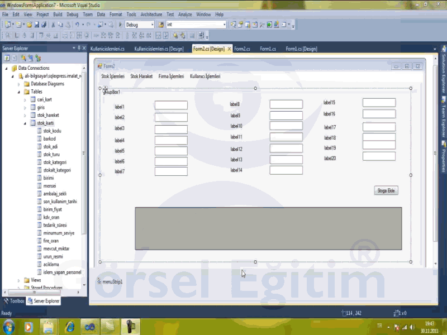Close the Form2.cs [Design] tab
The height and width of the screenshot is (335, 447).
[229, 49]
